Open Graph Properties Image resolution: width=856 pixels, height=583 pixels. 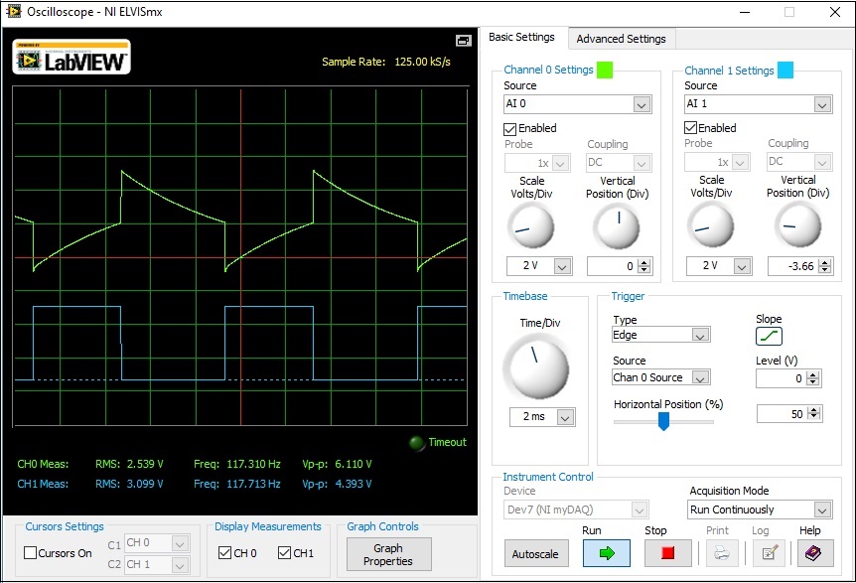(x=388, y=554)
